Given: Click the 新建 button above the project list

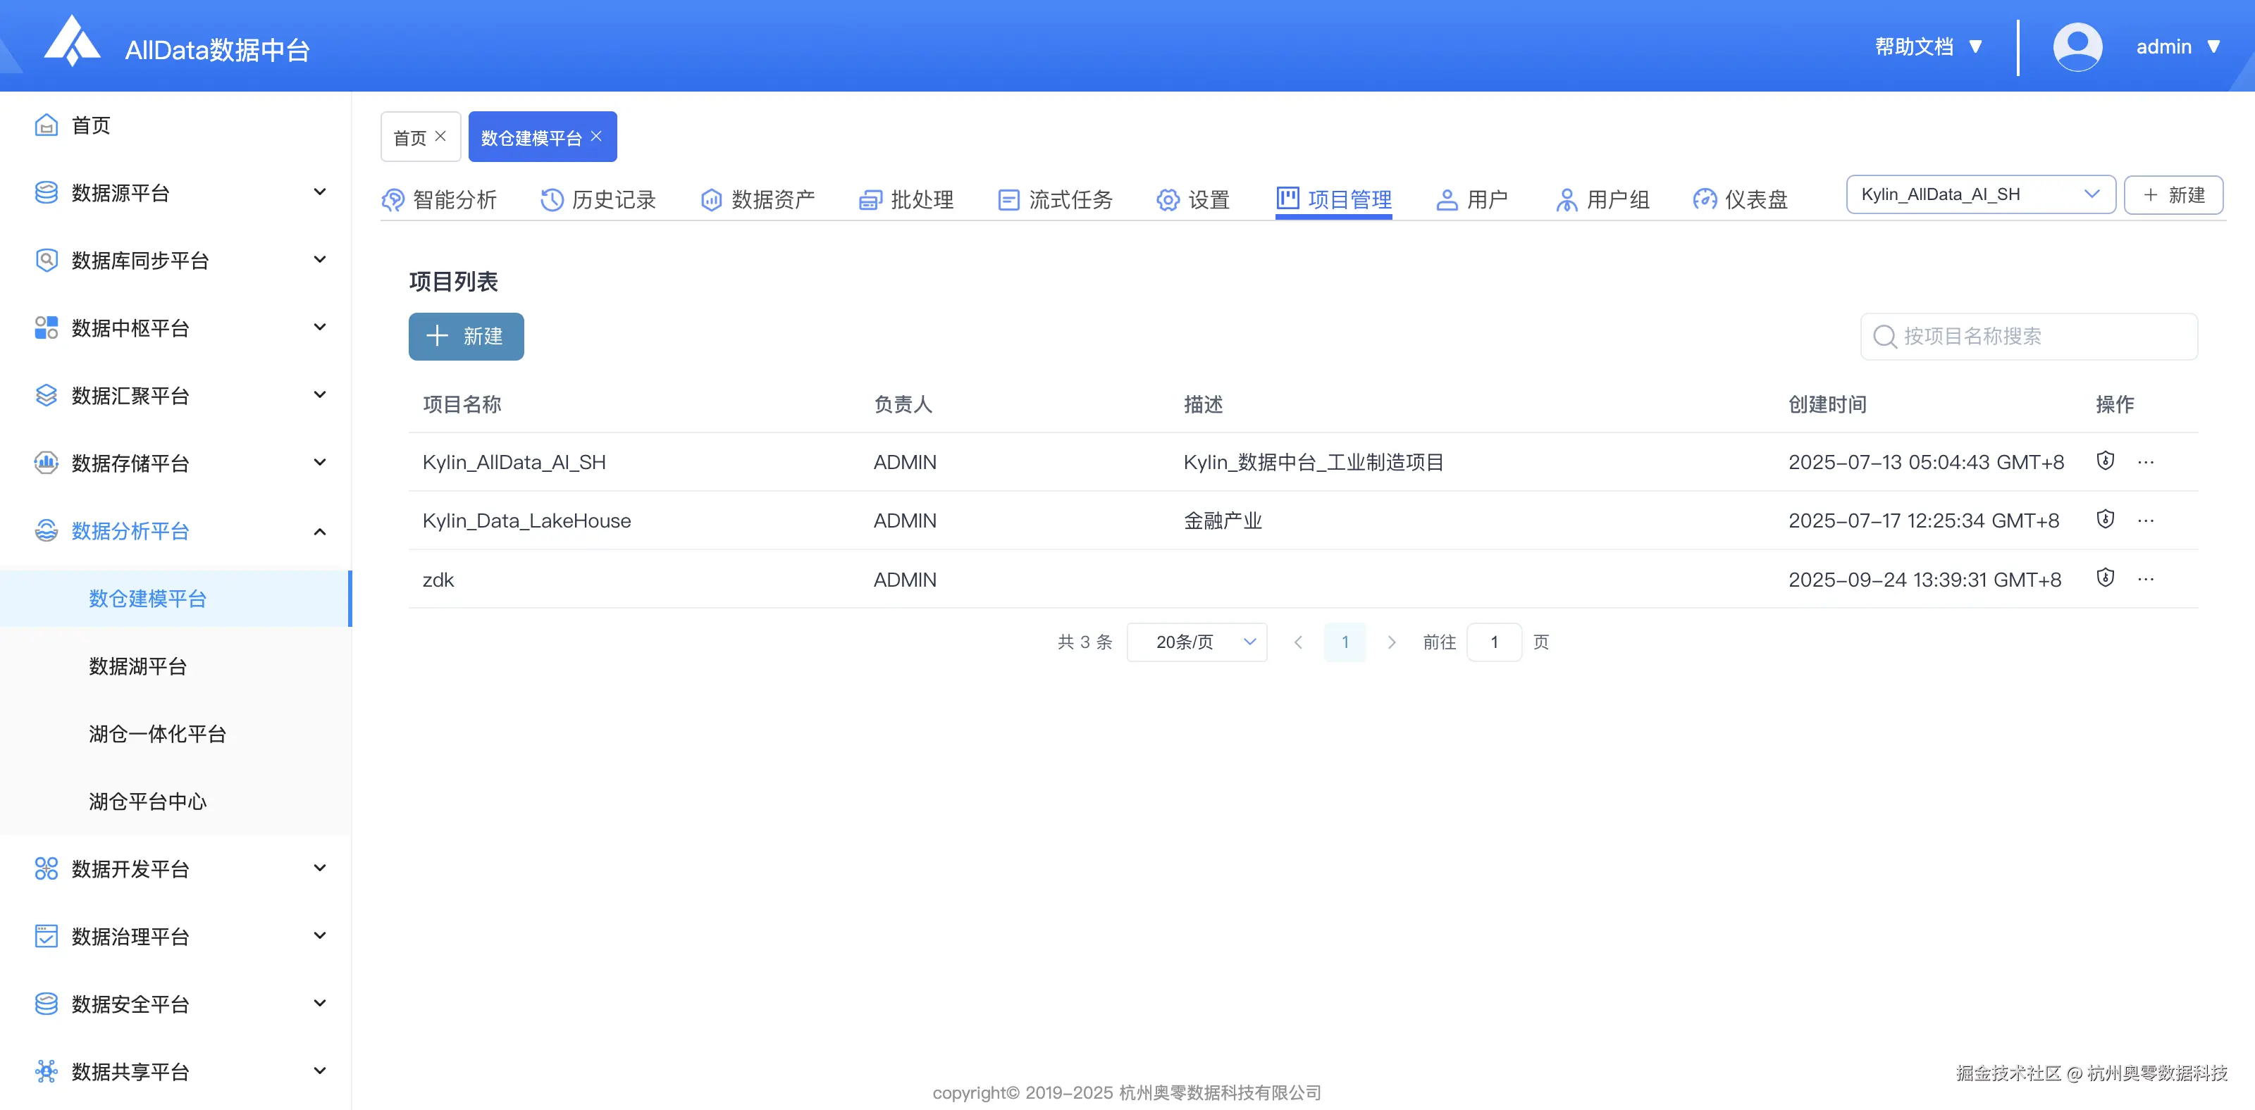Looking at the screenshot, I should (x=466, y=336).
